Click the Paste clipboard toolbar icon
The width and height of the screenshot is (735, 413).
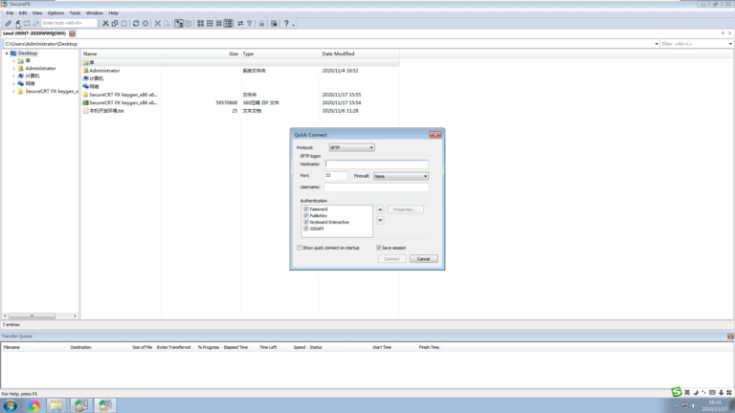click(124, 23)
